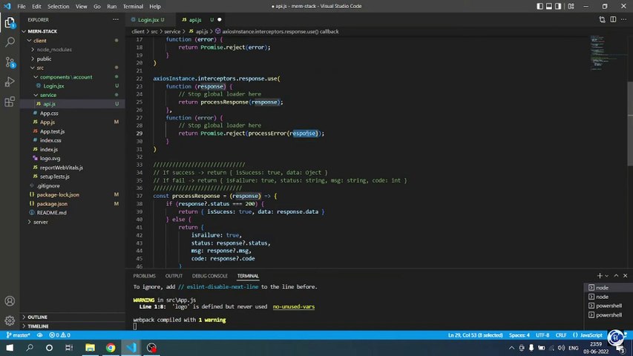Click the code minimap preview
This screenshot has height=356, width=633.
click(x=606, y=53)
